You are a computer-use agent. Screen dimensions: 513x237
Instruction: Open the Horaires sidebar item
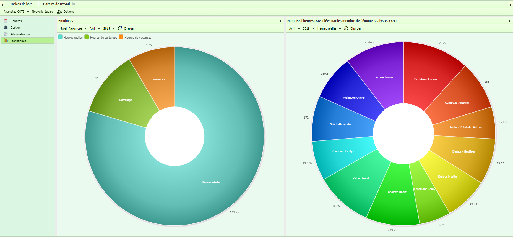point(28,21)
